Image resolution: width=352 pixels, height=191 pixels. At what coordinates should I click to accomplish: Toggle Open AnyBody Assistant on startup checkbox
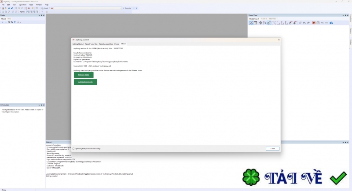coord(73,149)
